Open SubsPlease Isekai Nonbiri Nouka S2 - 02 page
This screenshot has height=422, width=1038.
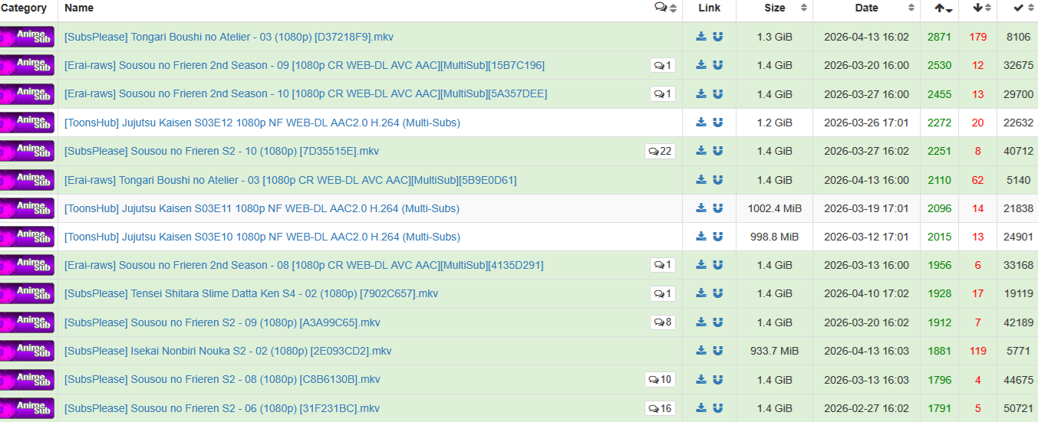pos(228,351)
